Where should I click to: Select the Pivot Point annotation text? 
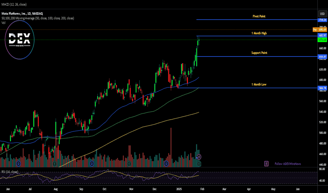pyautogui.click(x=259, y=16)
